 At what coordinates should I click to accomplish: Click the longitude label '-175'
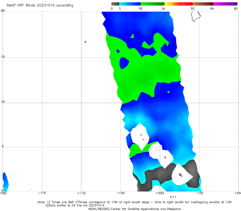42,193
